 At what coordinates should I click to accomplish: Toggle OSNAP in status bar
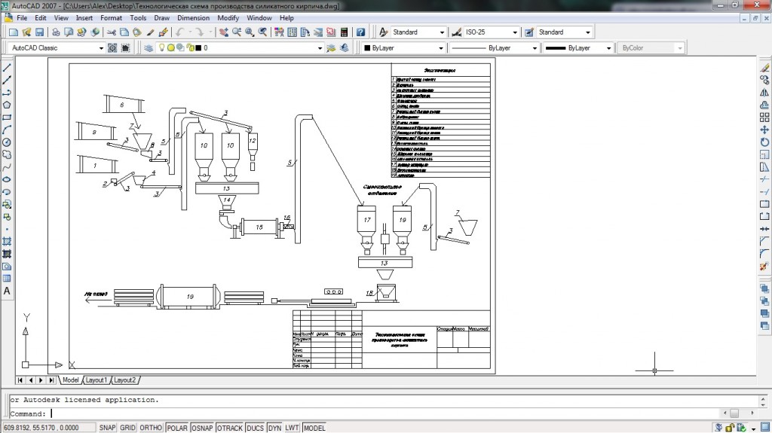(202, 428)
